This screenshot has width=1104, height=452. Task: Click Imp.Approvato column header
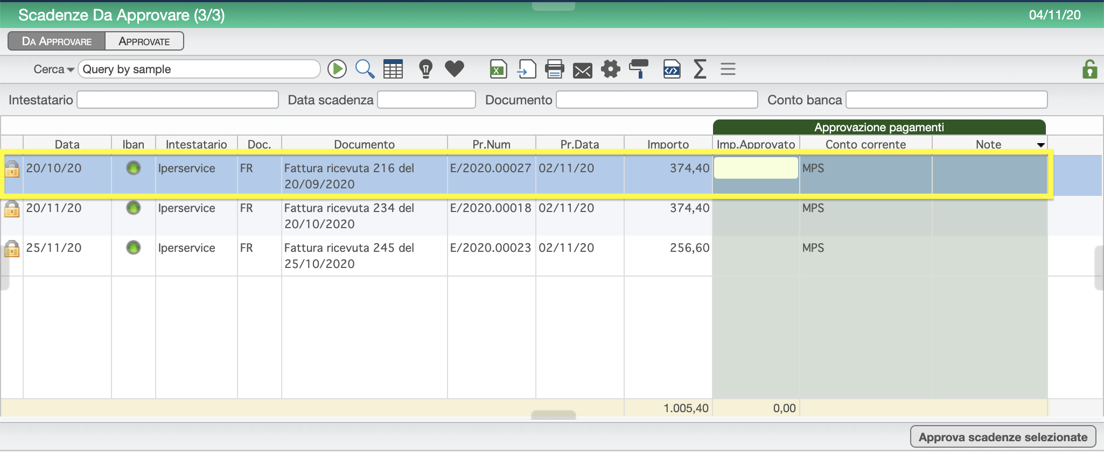(x=756, y=144)
